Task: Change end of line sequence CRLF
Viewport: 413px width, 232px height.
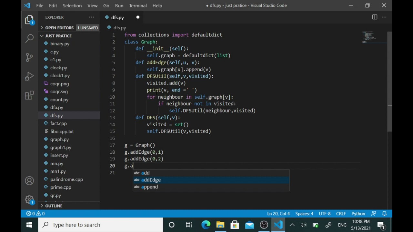Action: [x=341, y=214]
